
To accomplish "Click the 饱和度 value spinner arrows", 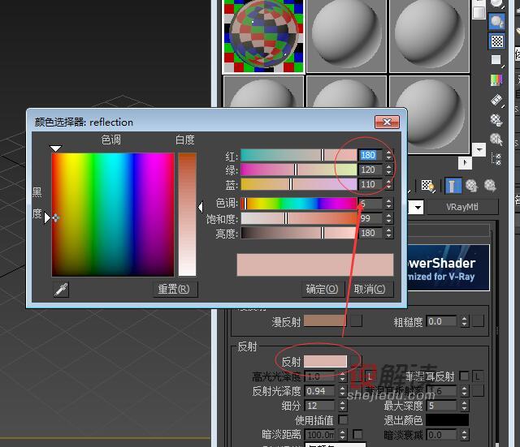I will (x=388, y=218).
